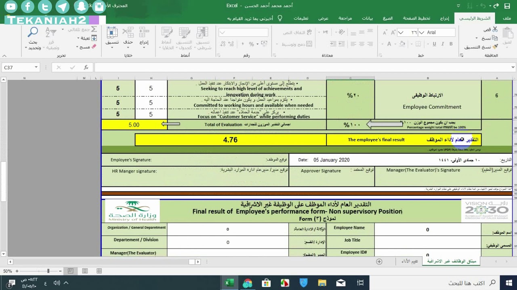
Task: Open the Insert (إدراج) ribbon tab
Action: coord(444,18)
